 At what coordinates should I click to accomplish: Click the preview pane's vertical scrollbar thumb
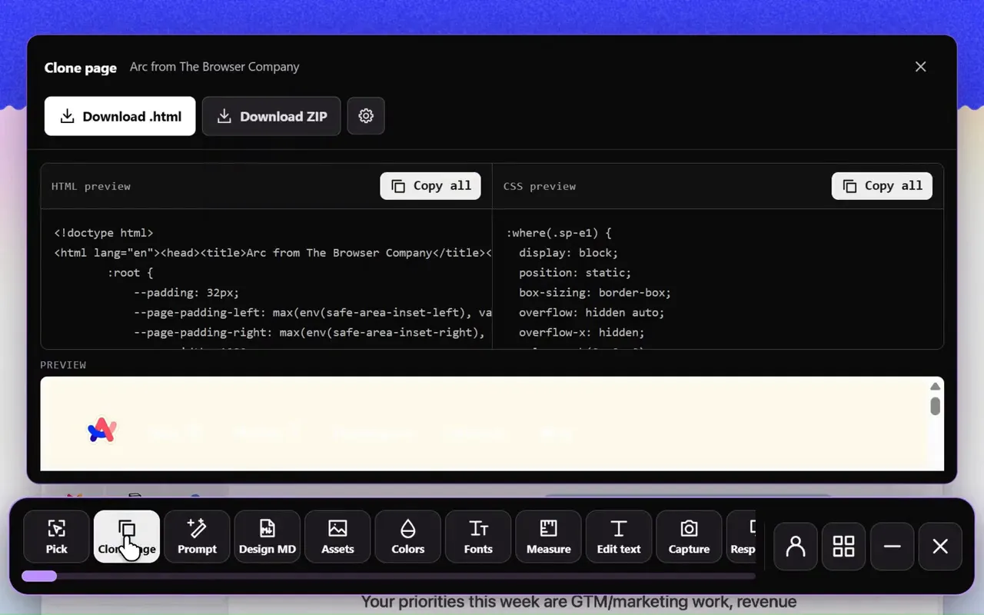[x=935, y=405]
